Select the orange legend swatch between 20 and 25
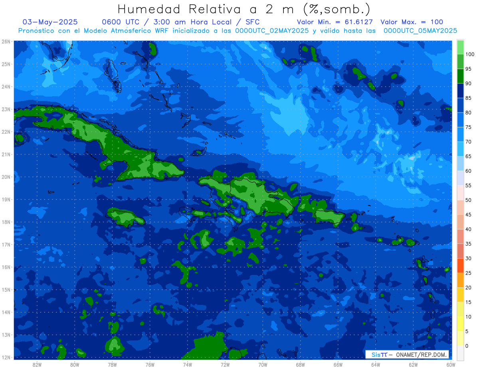The image size is (479, 370). coord(460,280)
